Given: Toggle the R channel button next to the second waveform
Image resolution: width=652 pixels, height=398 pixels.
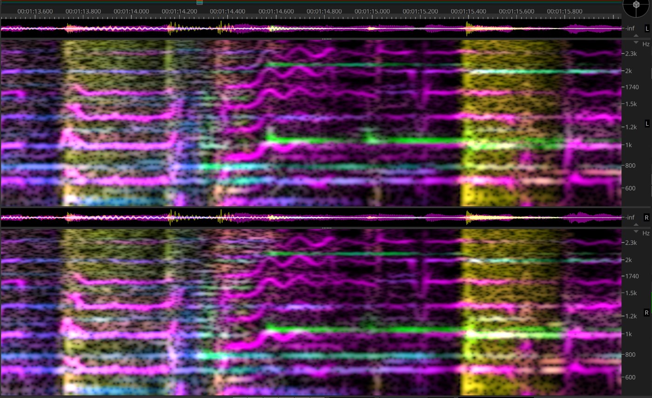Looking at the screenshot, I should click(645, 217).
